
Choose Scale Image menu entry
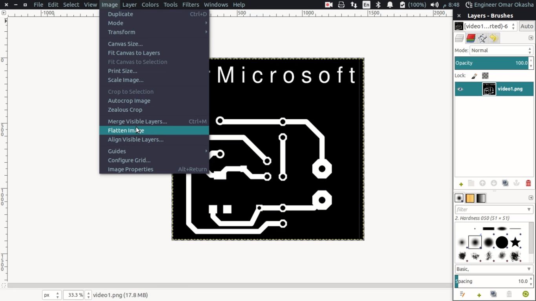click(154, 80)
